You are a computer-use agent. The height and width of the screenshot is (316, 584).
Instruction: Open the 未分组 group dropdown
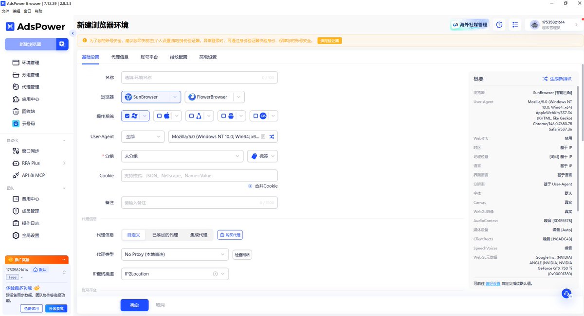point(182,156)
